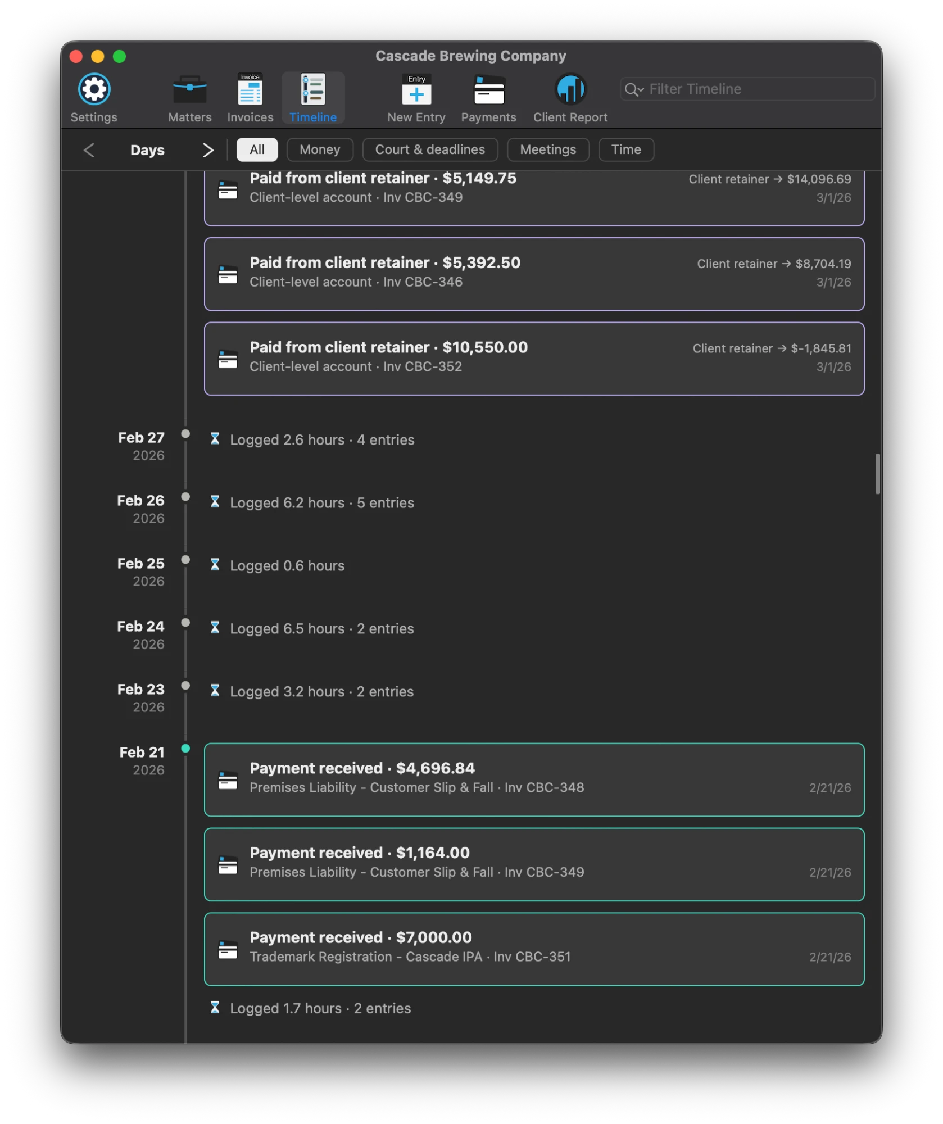Image resolution: width=943 pixels, height=1124 pixels.
Task: Open Settings gear icon
Action: 94,89
